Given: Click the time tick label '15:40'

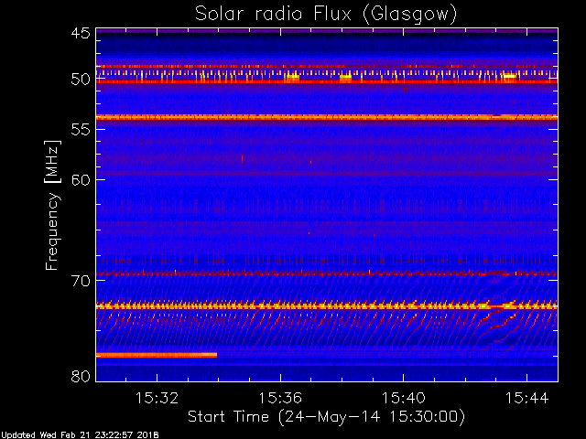Looking at the screenshot, I should (x=403, y=398).
